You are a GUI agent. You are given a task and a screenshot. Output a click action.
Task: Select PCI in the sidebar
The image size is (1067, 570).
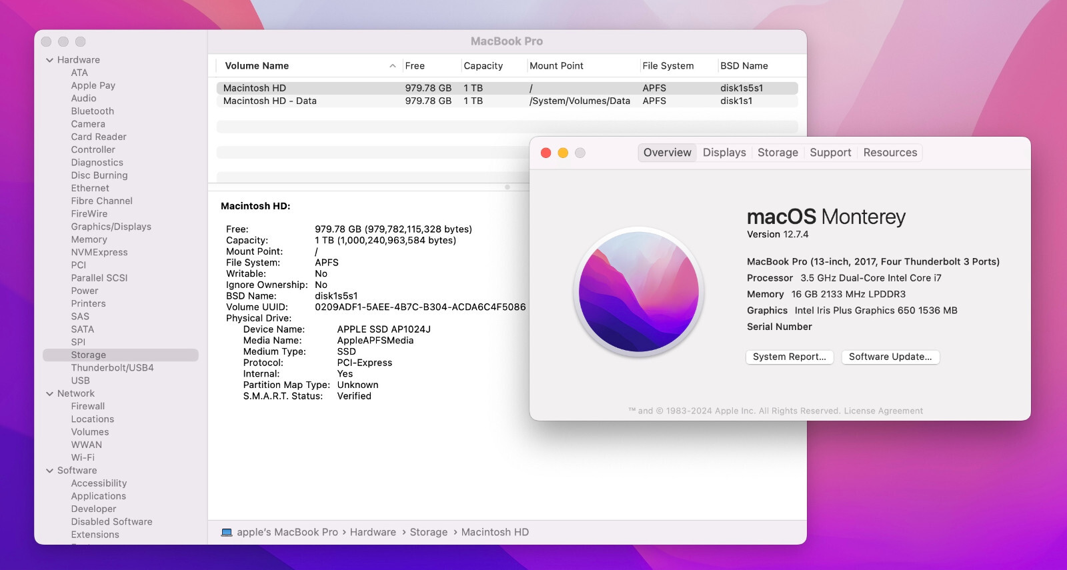79,265
